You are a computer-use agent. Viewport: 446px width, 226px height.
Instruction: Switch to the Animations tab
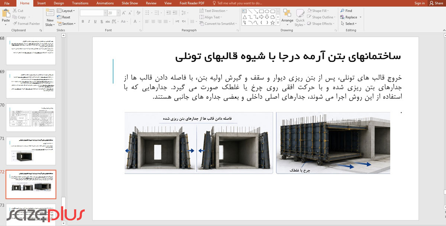[104, 3]
